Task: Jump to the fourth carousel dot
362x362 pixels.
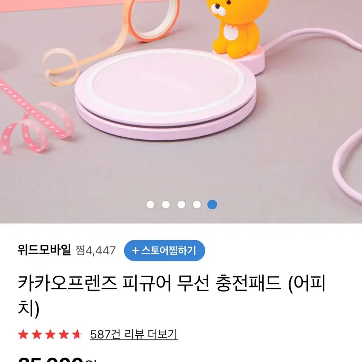Action: [x=197, y=205]
